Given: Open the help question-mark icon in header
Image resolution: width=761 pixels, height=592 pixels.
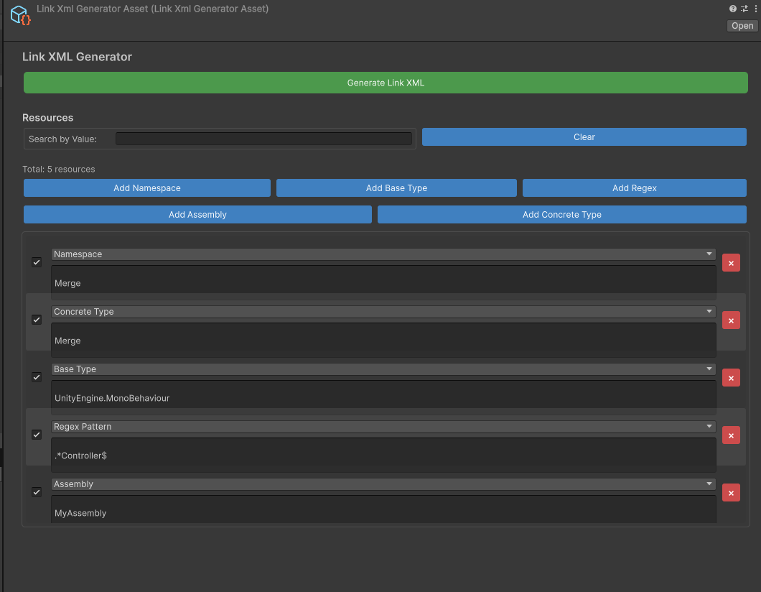Looking at the screenshot, I should pos(732,9).
